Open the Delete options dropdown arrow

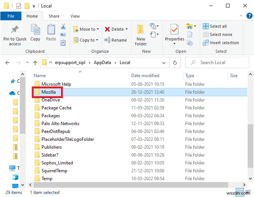(x=127, y=29)
